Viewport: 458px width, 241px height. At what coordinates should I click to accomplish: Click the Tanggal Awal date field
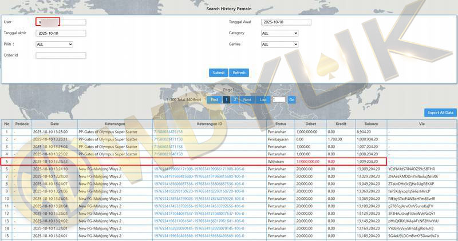pos(286,22)
